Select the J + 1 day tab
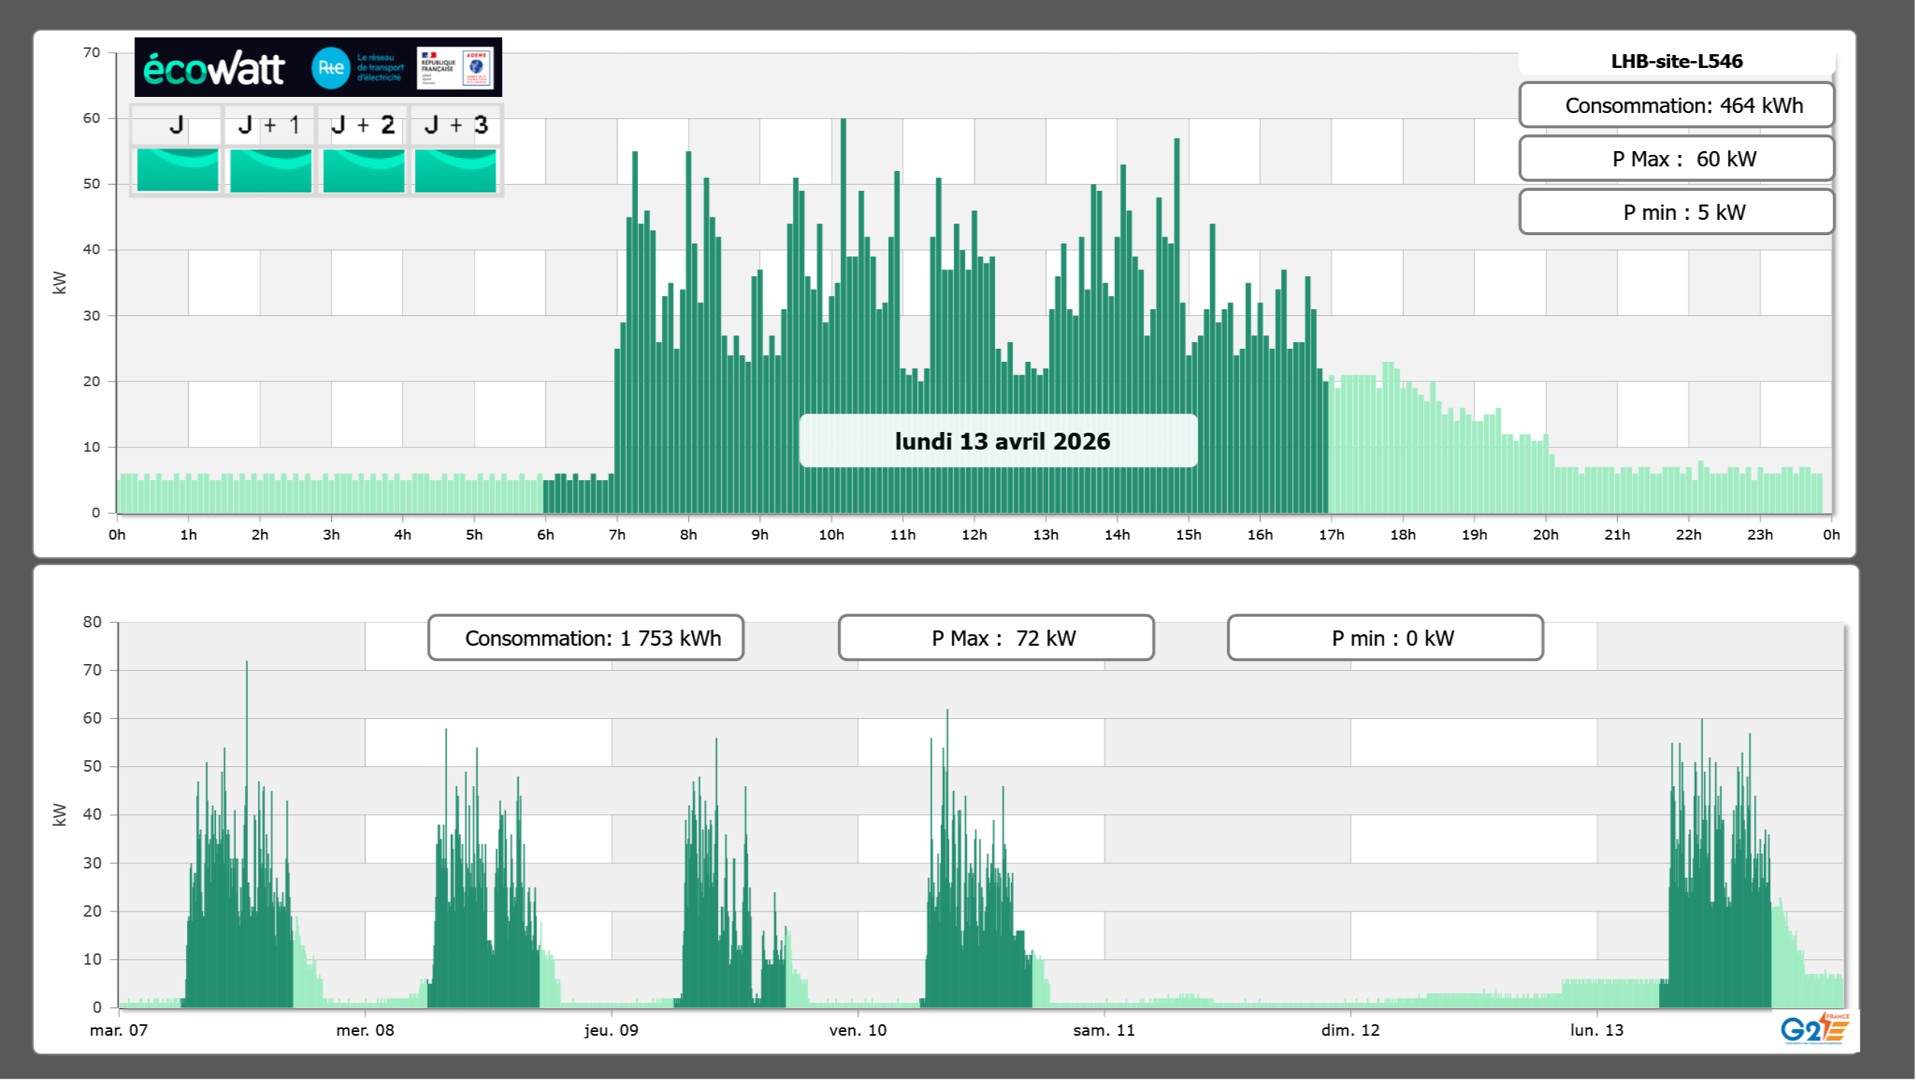This screenshot has width=1916, height=1080. [x=269, y=125]
